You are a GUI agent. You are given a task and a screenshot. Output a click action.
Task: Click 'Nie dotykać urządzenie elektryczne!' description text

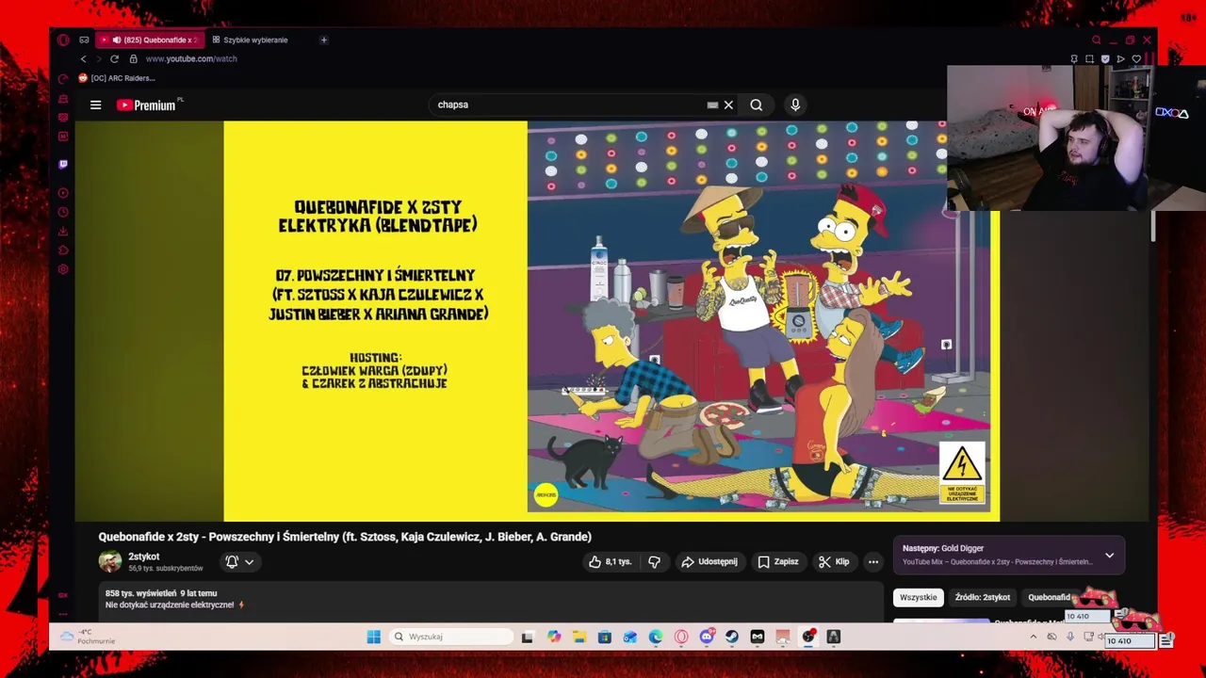[x=170, y=605]
